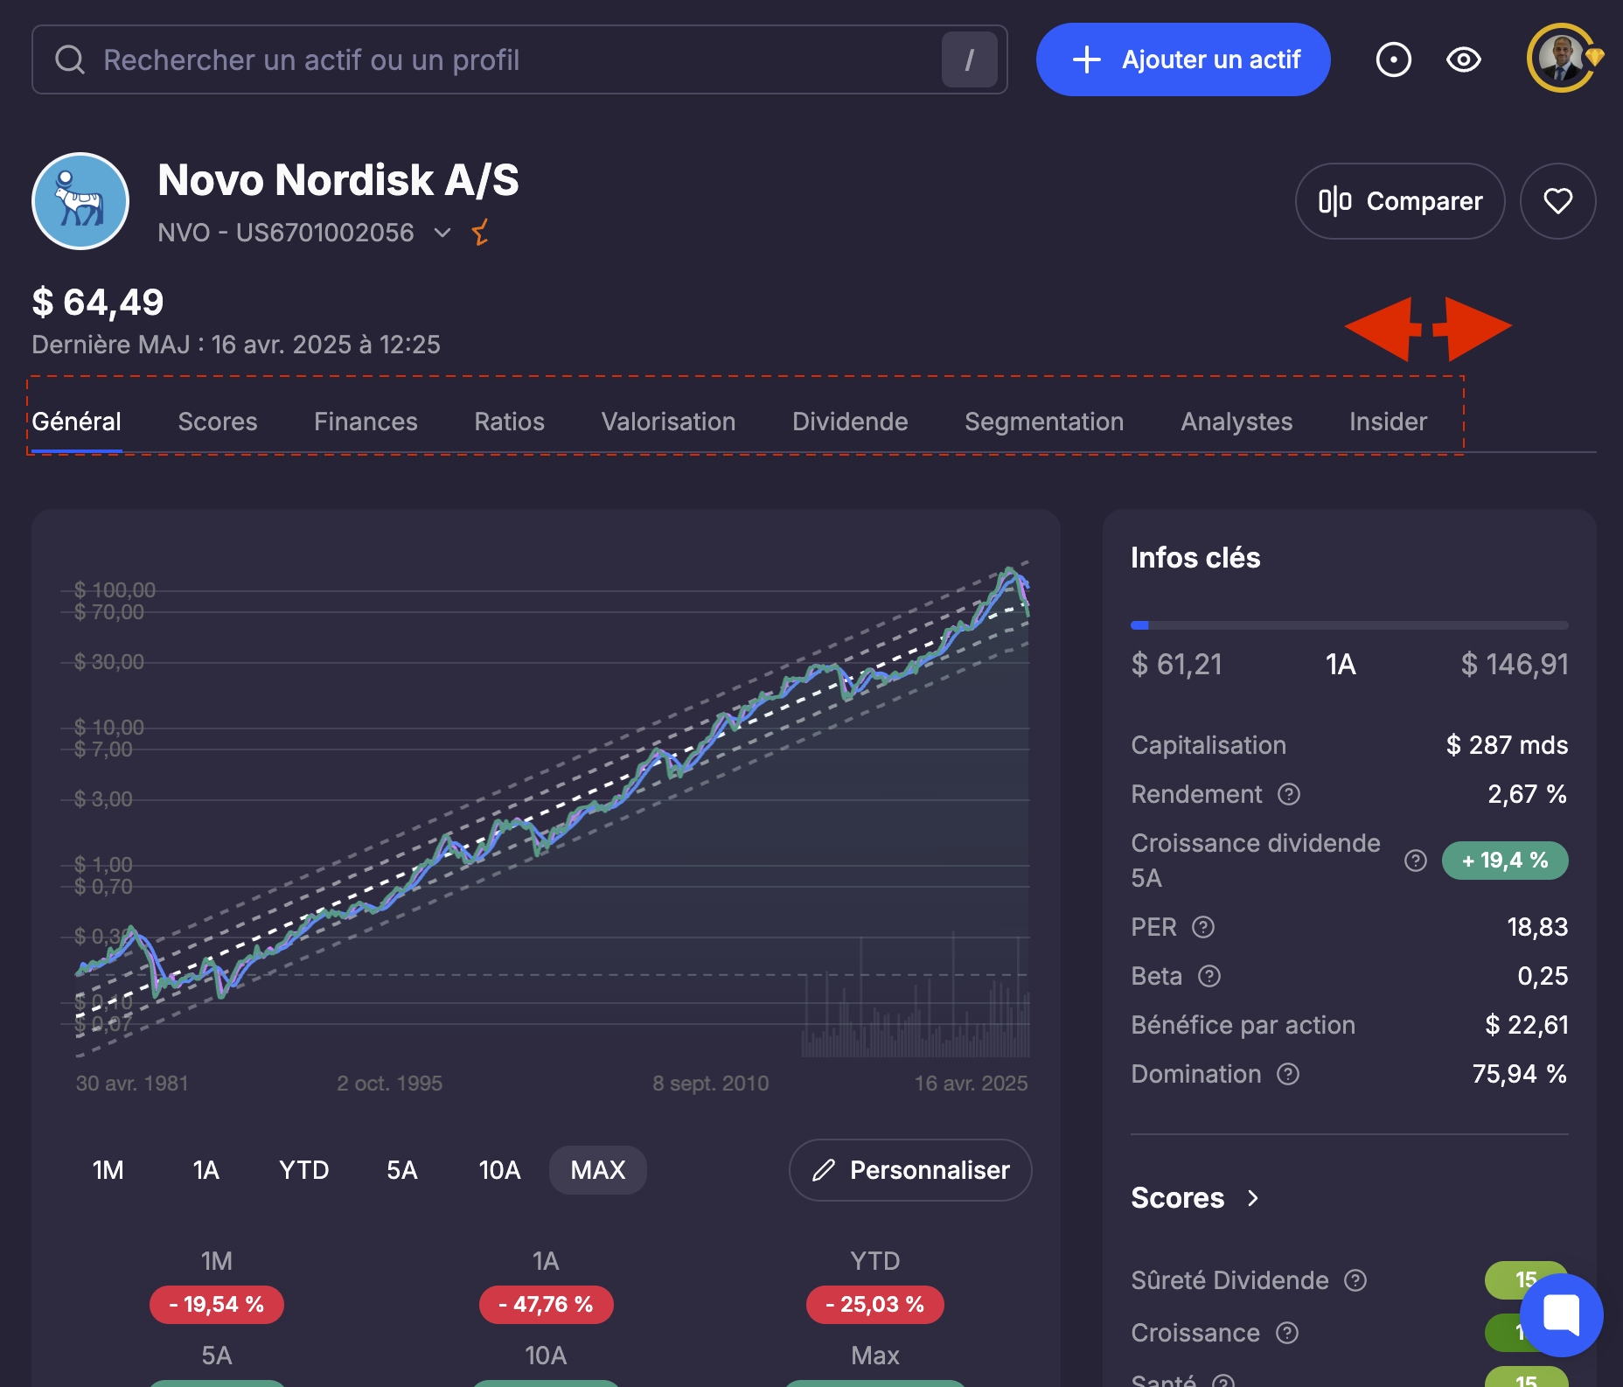Open the Finances tab
Image resolution: width=1623 pixels, height=1387 pixels.
pyautogui.click(x=366, y=422)
